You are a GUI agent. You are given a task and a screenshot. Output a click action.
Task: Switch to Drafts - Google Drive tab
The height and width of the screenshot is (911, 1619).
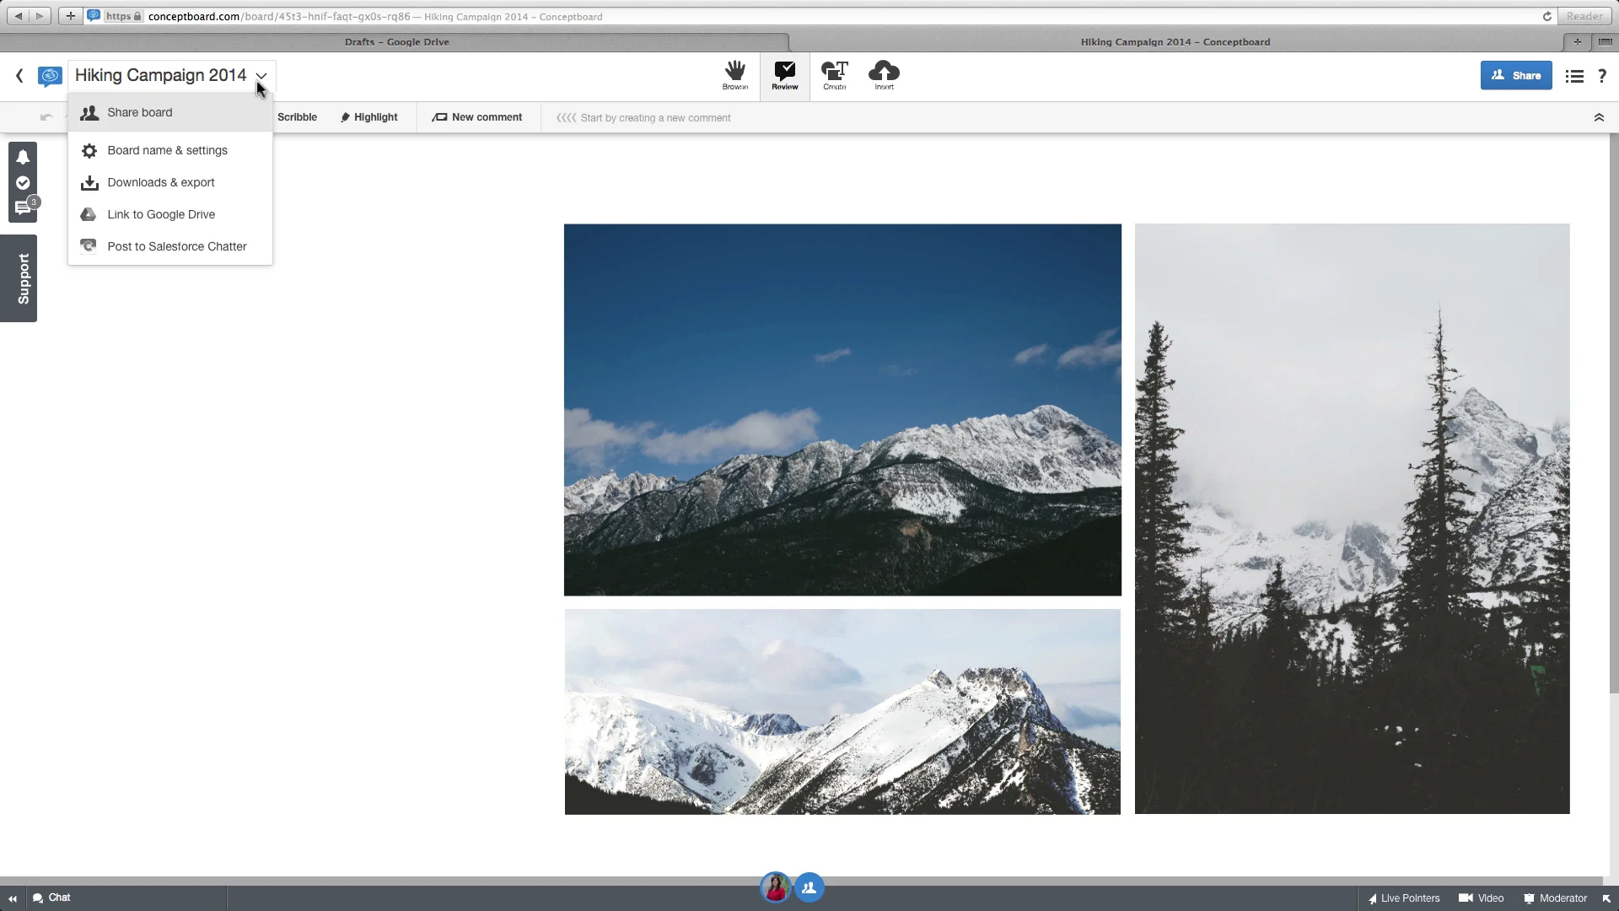click(396, 41)
